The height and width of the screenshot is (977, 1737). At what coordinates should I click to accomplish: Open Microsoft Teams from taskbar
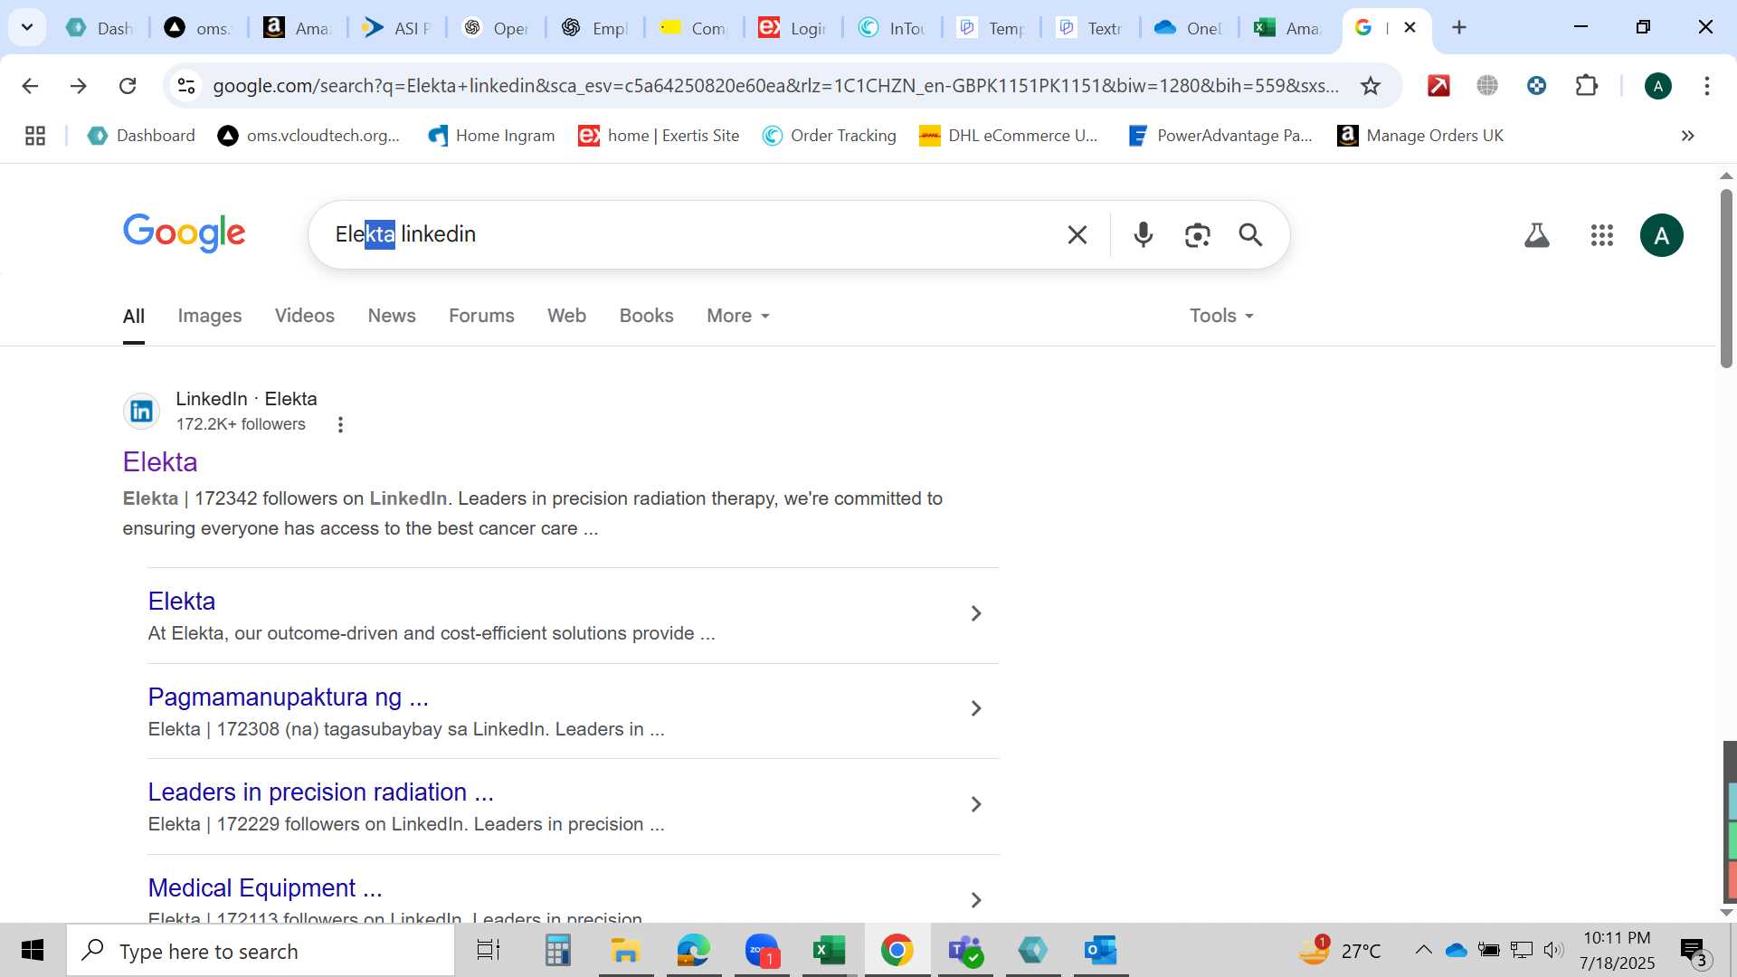click(964, 951)
